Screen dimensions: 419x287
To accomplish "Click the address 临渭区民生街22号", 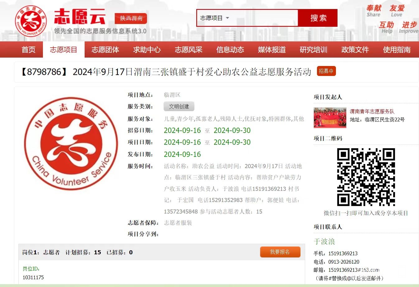I will [385, 120].
